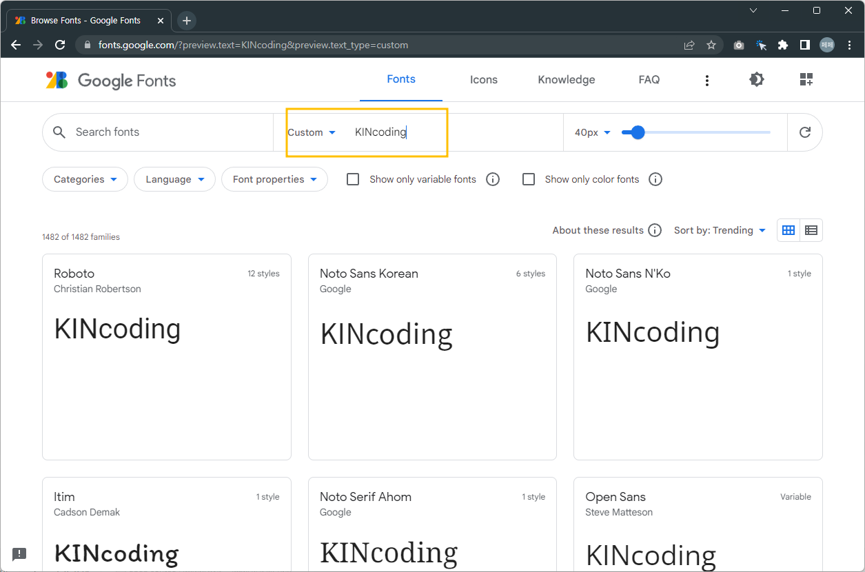Click the Google Fonts logo
This screenshot has height=572, width=865.
pos(111,81)
